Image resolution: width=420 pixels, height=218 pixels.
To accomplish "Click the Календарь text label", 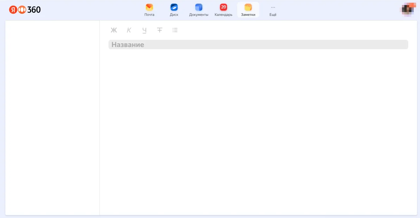I will pos(223,15).
